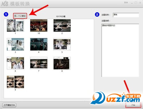This screenshot has height=109, width=143.
Task: Click the 开始 start button
Action: tap(133, 105)
